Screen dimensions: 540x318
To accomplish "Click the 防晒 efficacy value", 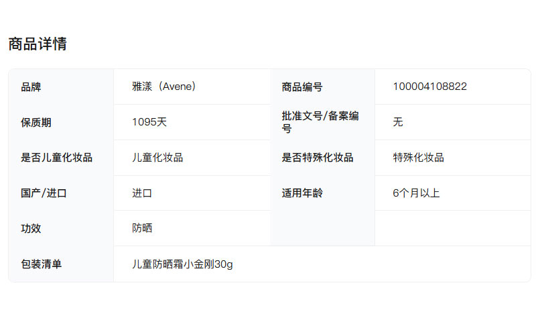I will (142, 228).
